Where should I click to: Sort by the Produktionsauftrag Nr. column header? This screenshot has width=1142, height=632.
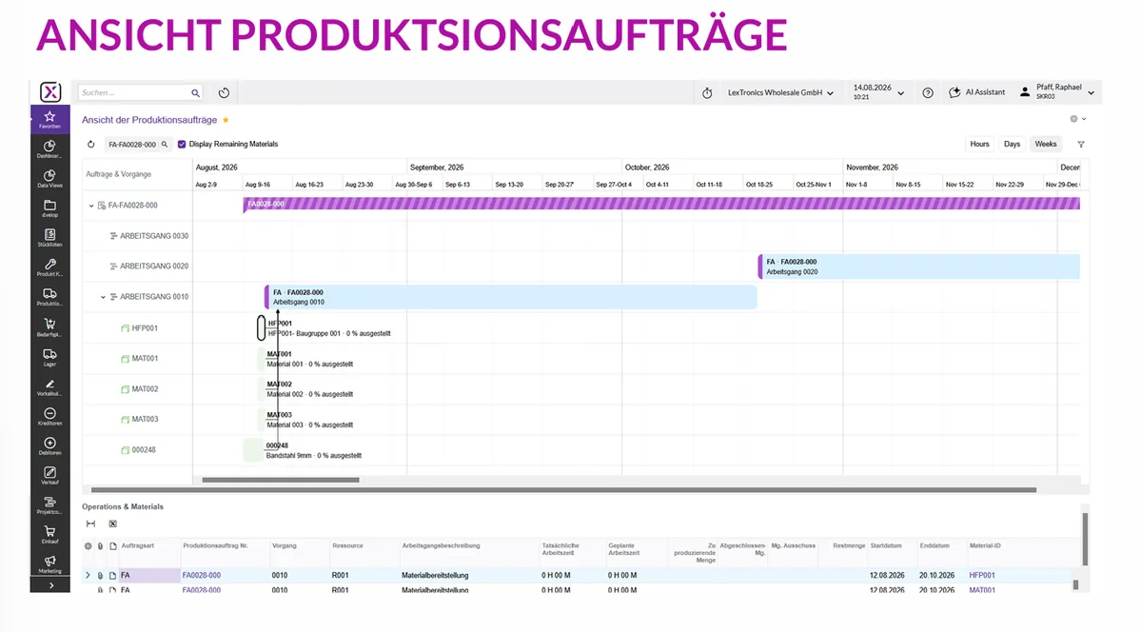pyautogui.click(x=215, y=546)
